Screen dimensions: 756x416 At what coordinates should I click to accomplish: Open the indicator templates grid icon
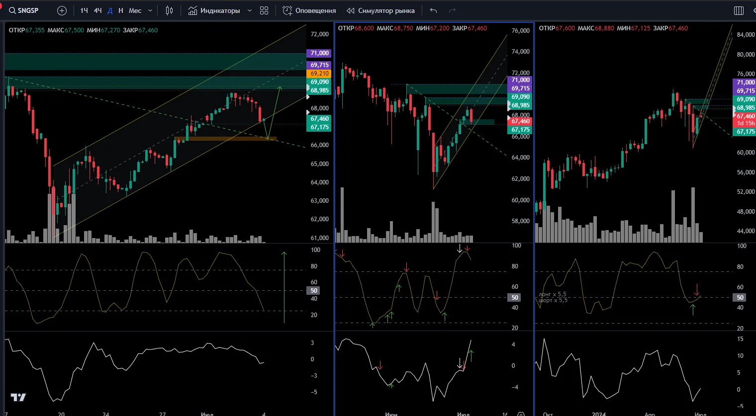click(264, 10)
